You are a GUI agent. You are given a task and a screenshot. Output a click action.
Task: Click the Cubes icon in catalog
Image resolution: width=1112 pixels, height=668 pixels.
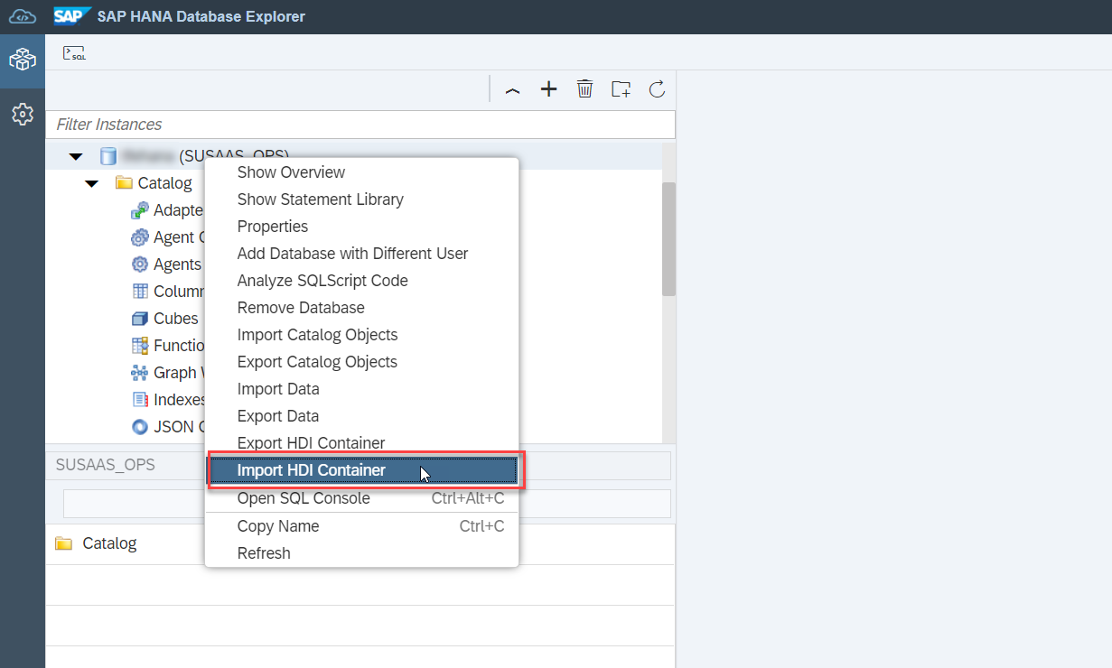coord(139,319)
